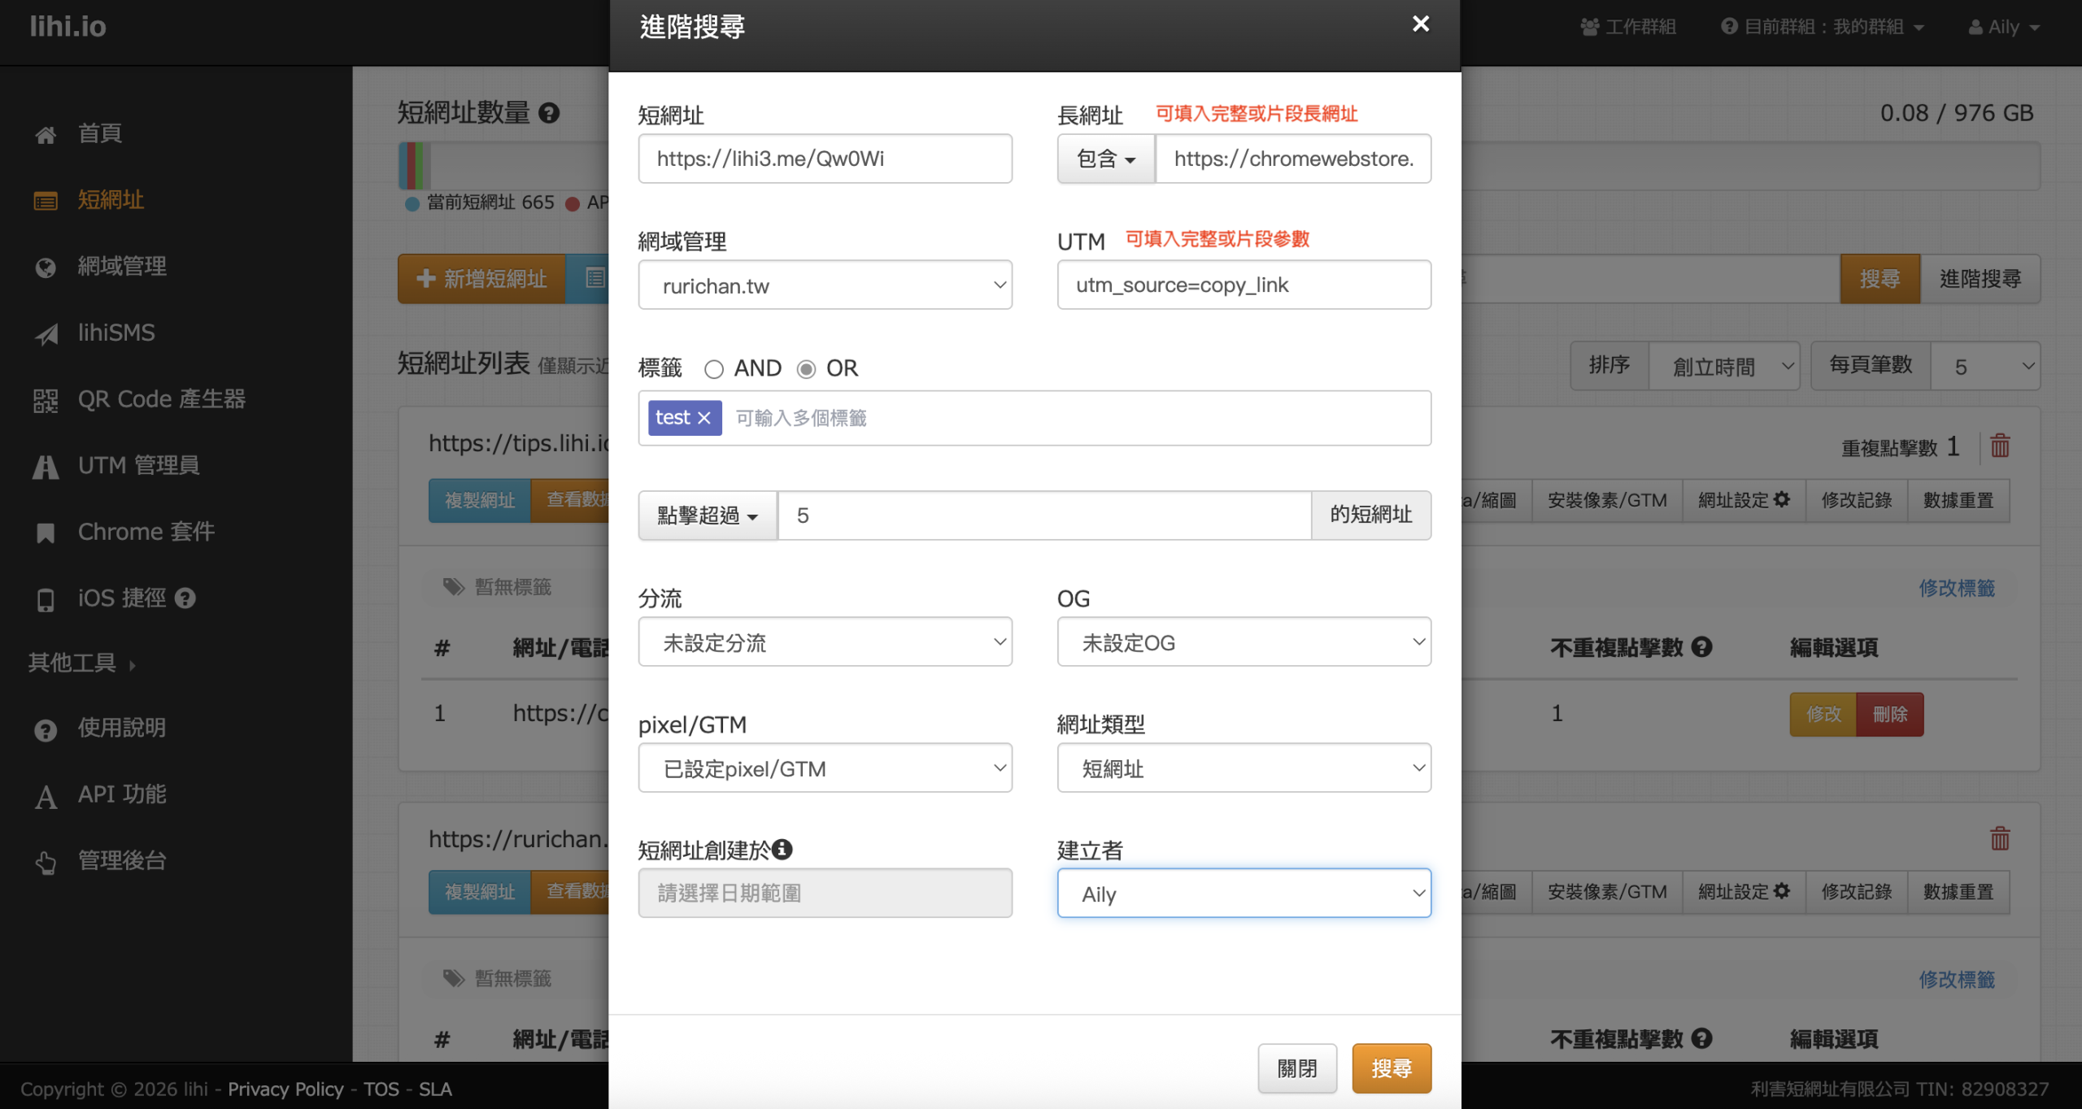The image size is (2082, 1109).
Task: Click the 關閉 button
Action: click(1296, 1068)
